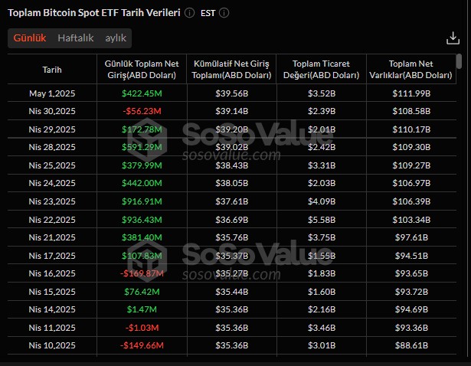Click the $172.78M inflow value
Screen dimensions: 471x366
pos(142,129)
